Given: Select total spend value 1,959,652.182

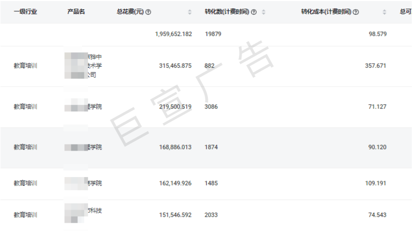Looking at the screenshot, I should pyautogui.click(x=174, y=34).
